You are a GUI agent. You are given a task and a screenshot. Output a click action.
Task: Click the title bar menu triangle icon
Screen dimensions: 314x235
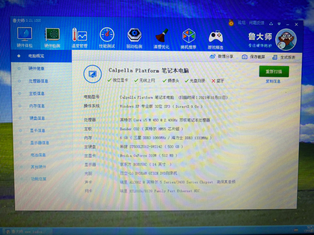pos(279,24)
